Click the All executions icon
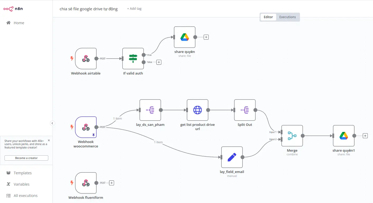Viewport: 373px width, 203px height. [x=8, y=196]
